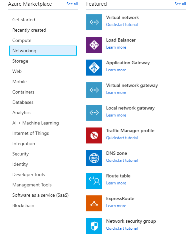Open Quickstart tutorial under DNS zone
Image resolution: width=191 pixels, height=239 pixels.
122,160
